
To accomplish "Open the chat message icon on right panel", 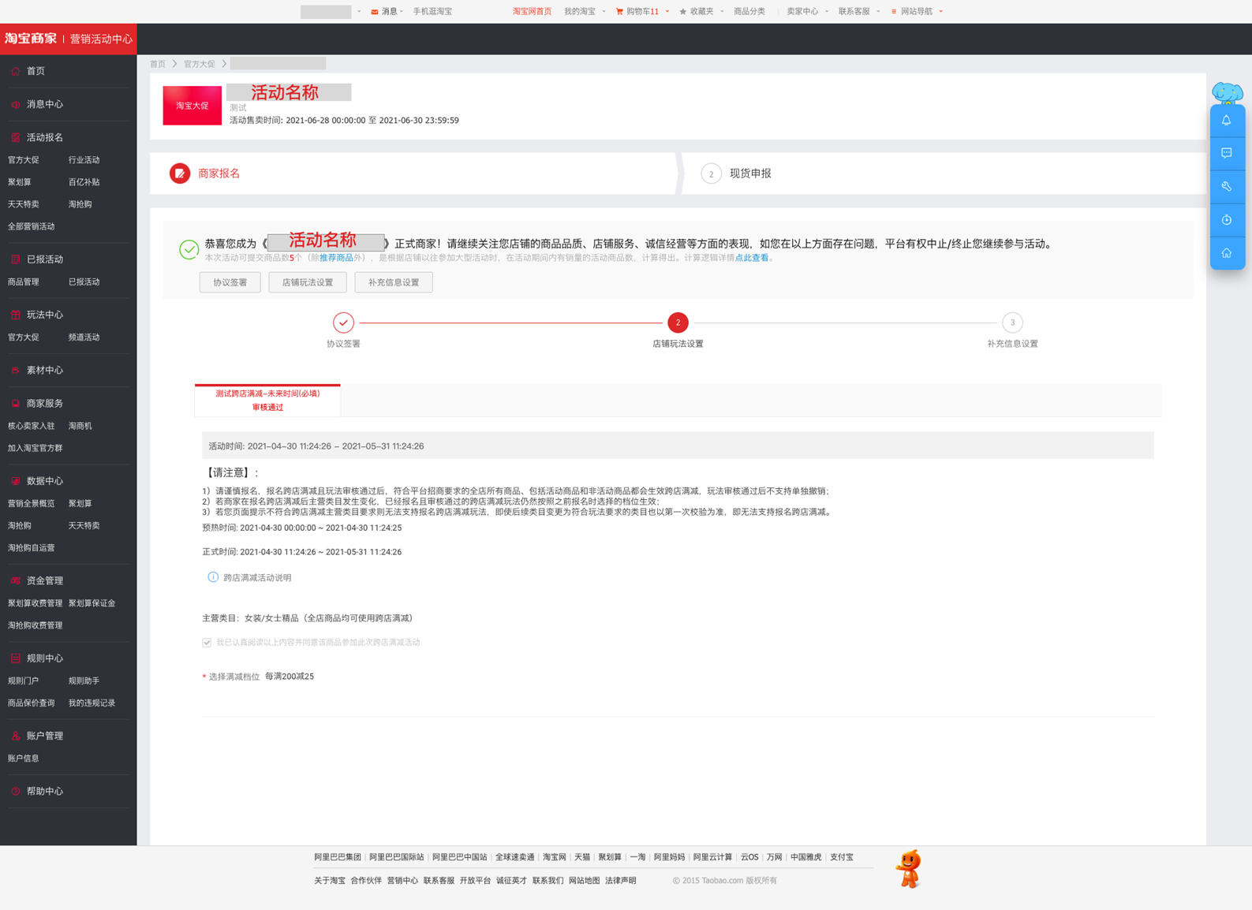I will point(1227,153).
